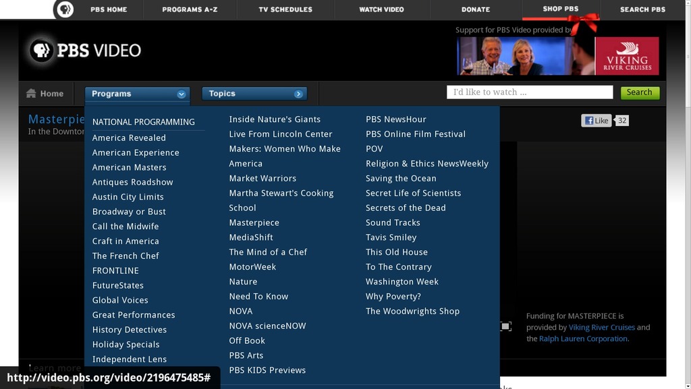Viewport: 691px width, 389px height.
Task: Open Search PBS in top navigation
Action: [x=643, y=9]
